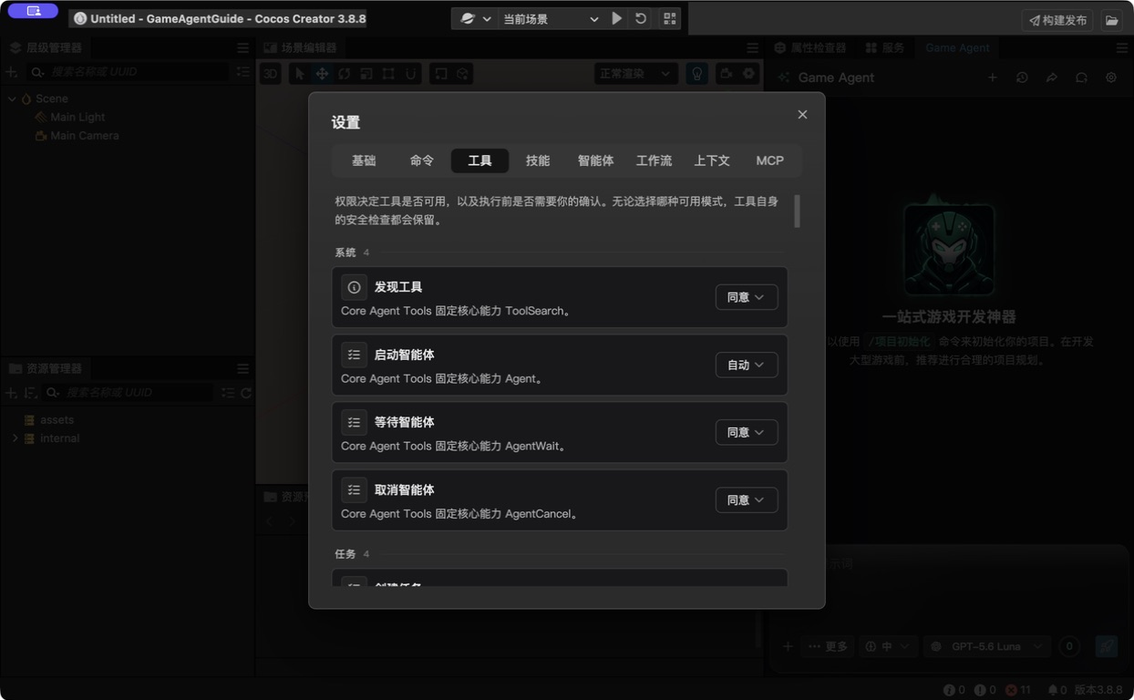The height and width of the screenshot is (700, 1134).
Task: Open the QR code preview icon
Action: pyautogui.click(x=670, y=18)
